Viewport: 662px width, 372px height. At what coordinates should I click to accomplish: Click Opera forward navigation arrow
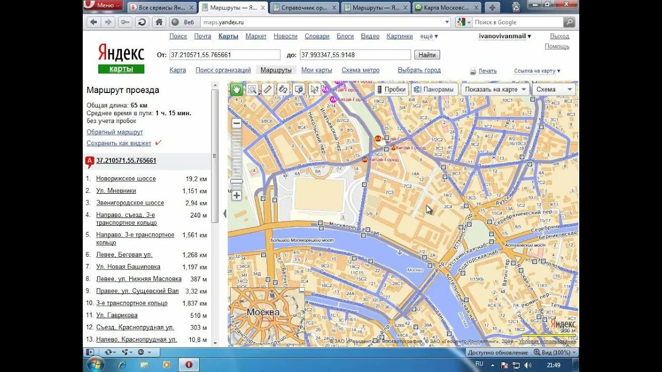[x=108, y=22]
